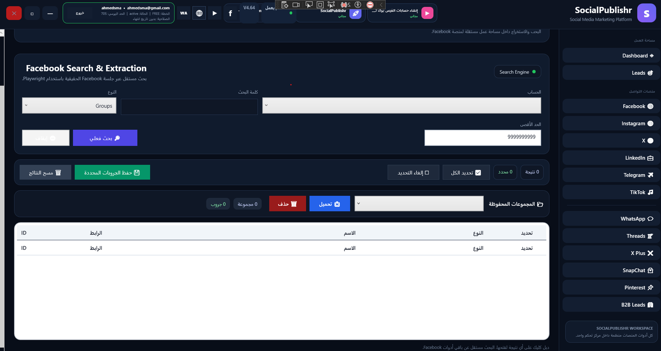Click the "0 محدد" selected counter
The height and width of the screenshot is (351, 661).
tap(505, 172)
